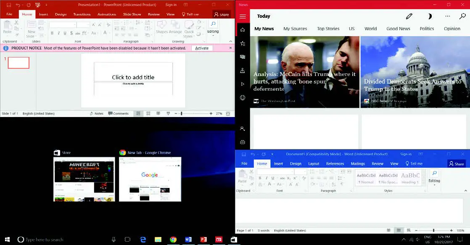Switch to Normal view in PowerPoint status bar
Viewport: 470px width, 245px height.
coord(138,114)
